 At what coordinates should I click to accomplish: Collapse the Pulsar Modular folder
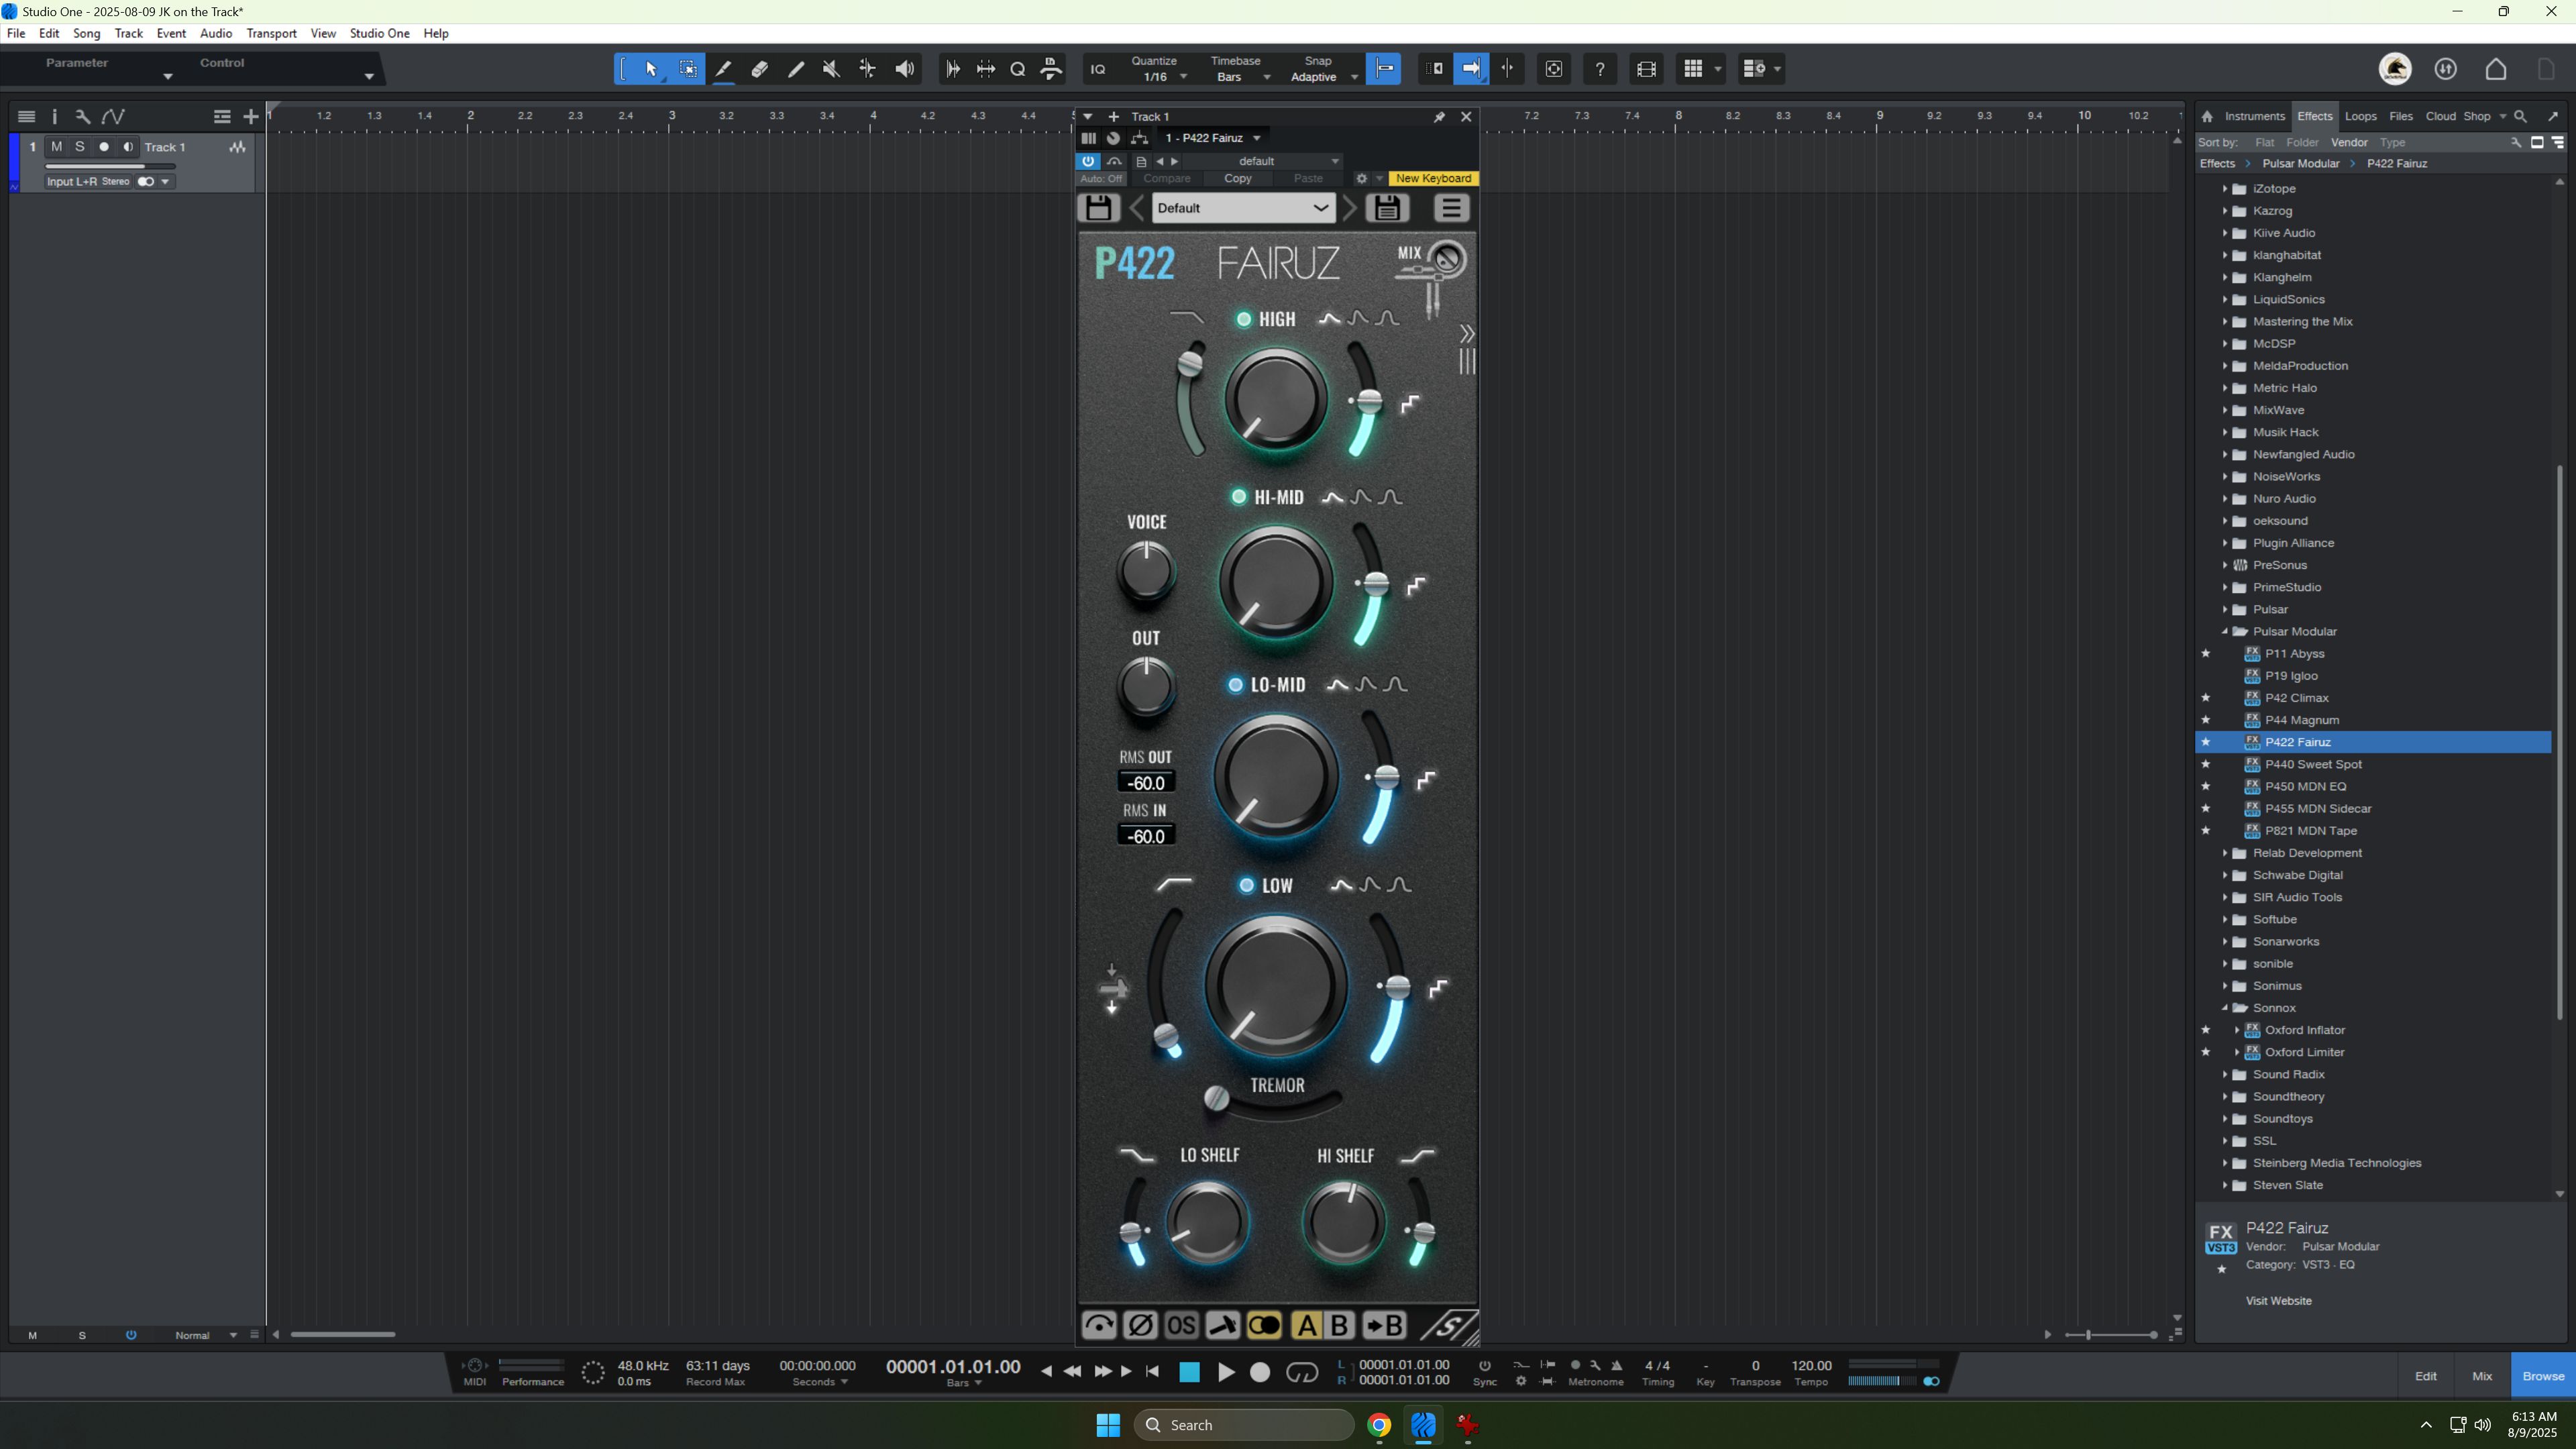pos(2224,632)
